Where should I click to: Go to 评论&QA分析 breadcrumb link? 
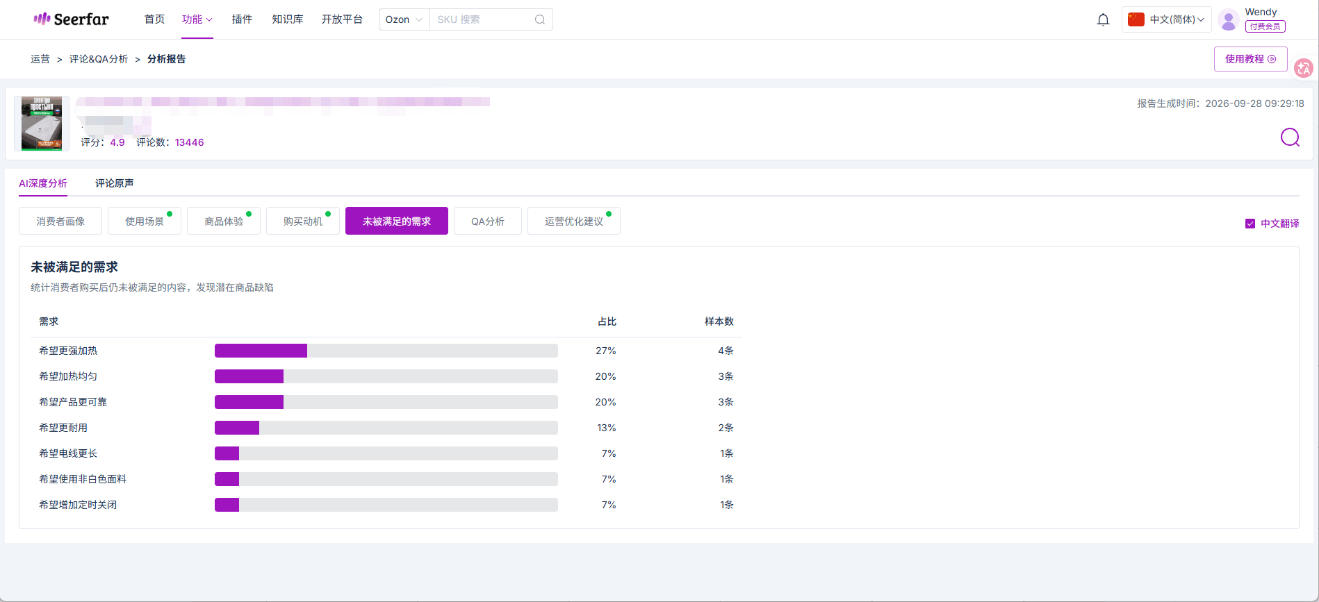click(x=99, y=59)
